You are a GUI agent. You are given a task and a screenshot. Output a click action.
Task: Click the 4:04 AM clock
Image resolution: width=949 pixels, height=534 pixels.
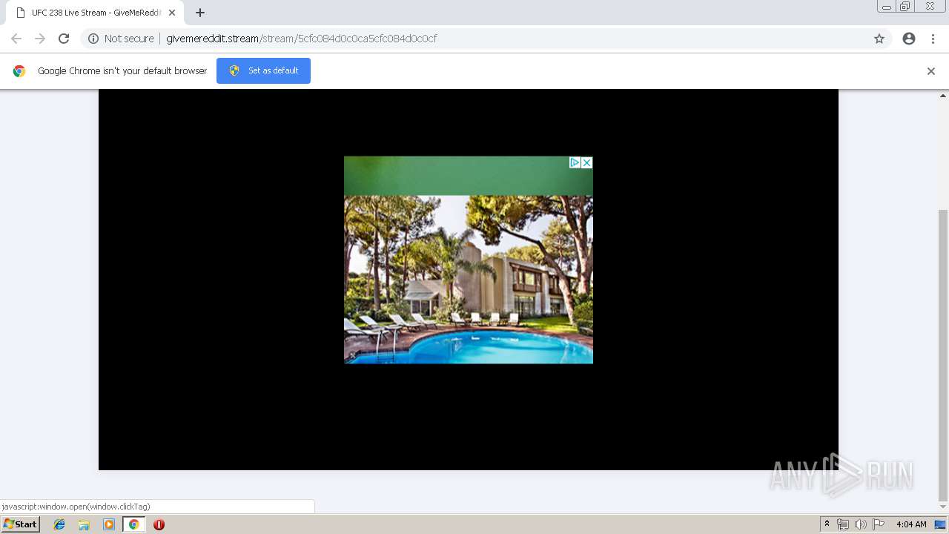coord(911,524)
